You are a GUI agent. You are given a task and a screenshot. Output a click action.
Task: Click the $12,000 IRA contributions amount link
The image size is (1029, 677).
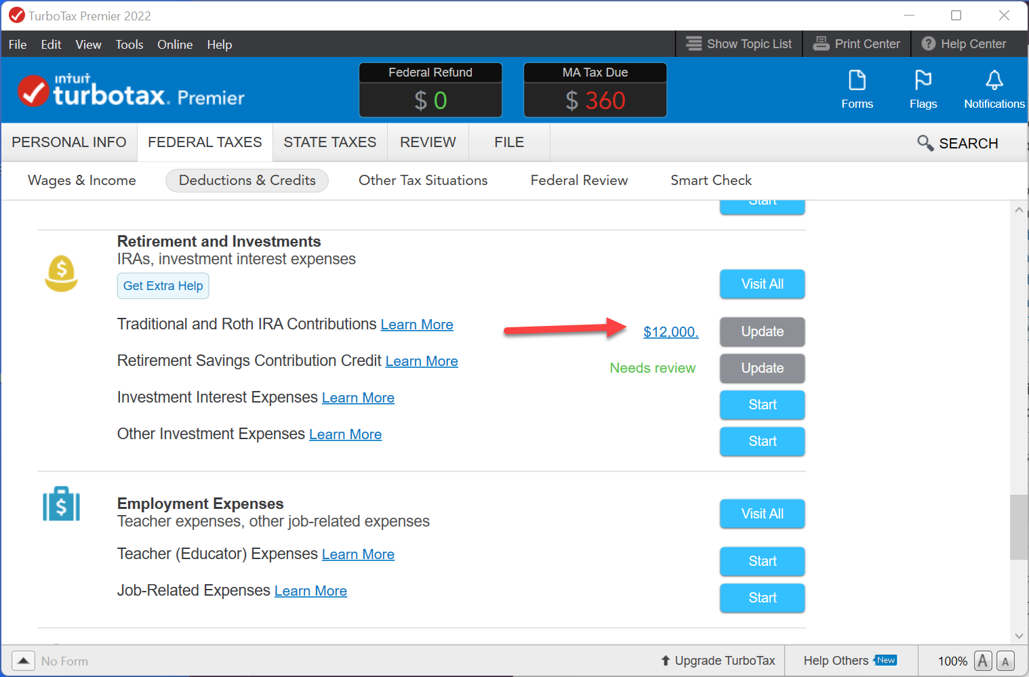[670, 332]
